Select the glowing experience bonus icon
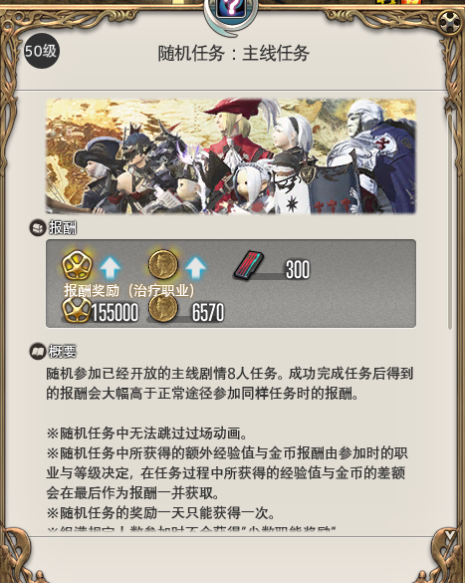 (77, 265)
